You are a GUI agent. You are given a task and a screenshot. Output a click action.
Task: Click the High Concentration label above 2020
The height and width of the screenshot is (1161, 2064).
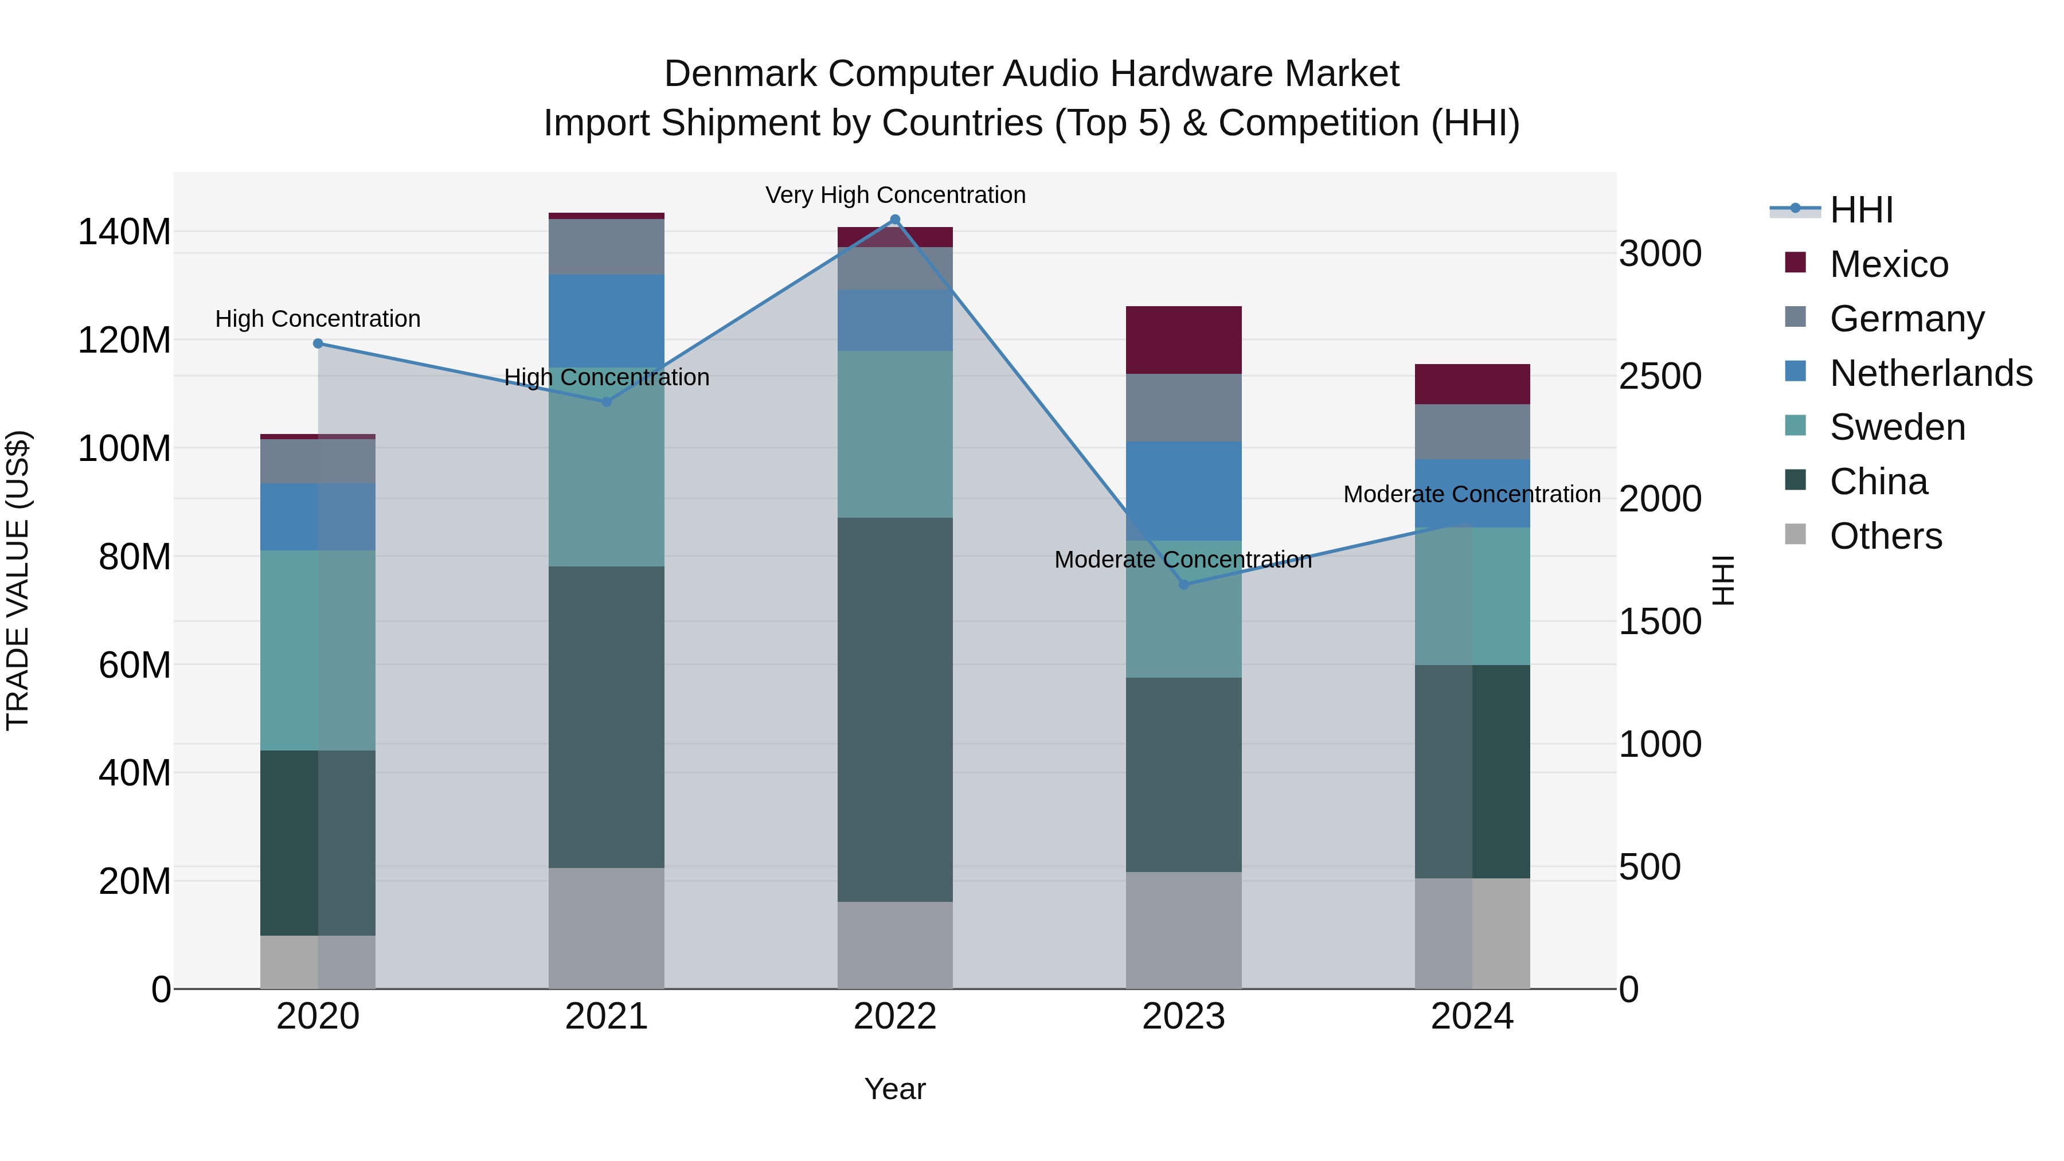coord(318,319)
